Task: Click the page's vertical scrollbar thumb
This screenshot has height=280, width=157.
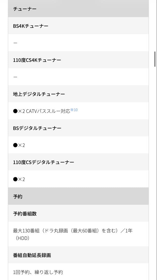Action: 155,59
